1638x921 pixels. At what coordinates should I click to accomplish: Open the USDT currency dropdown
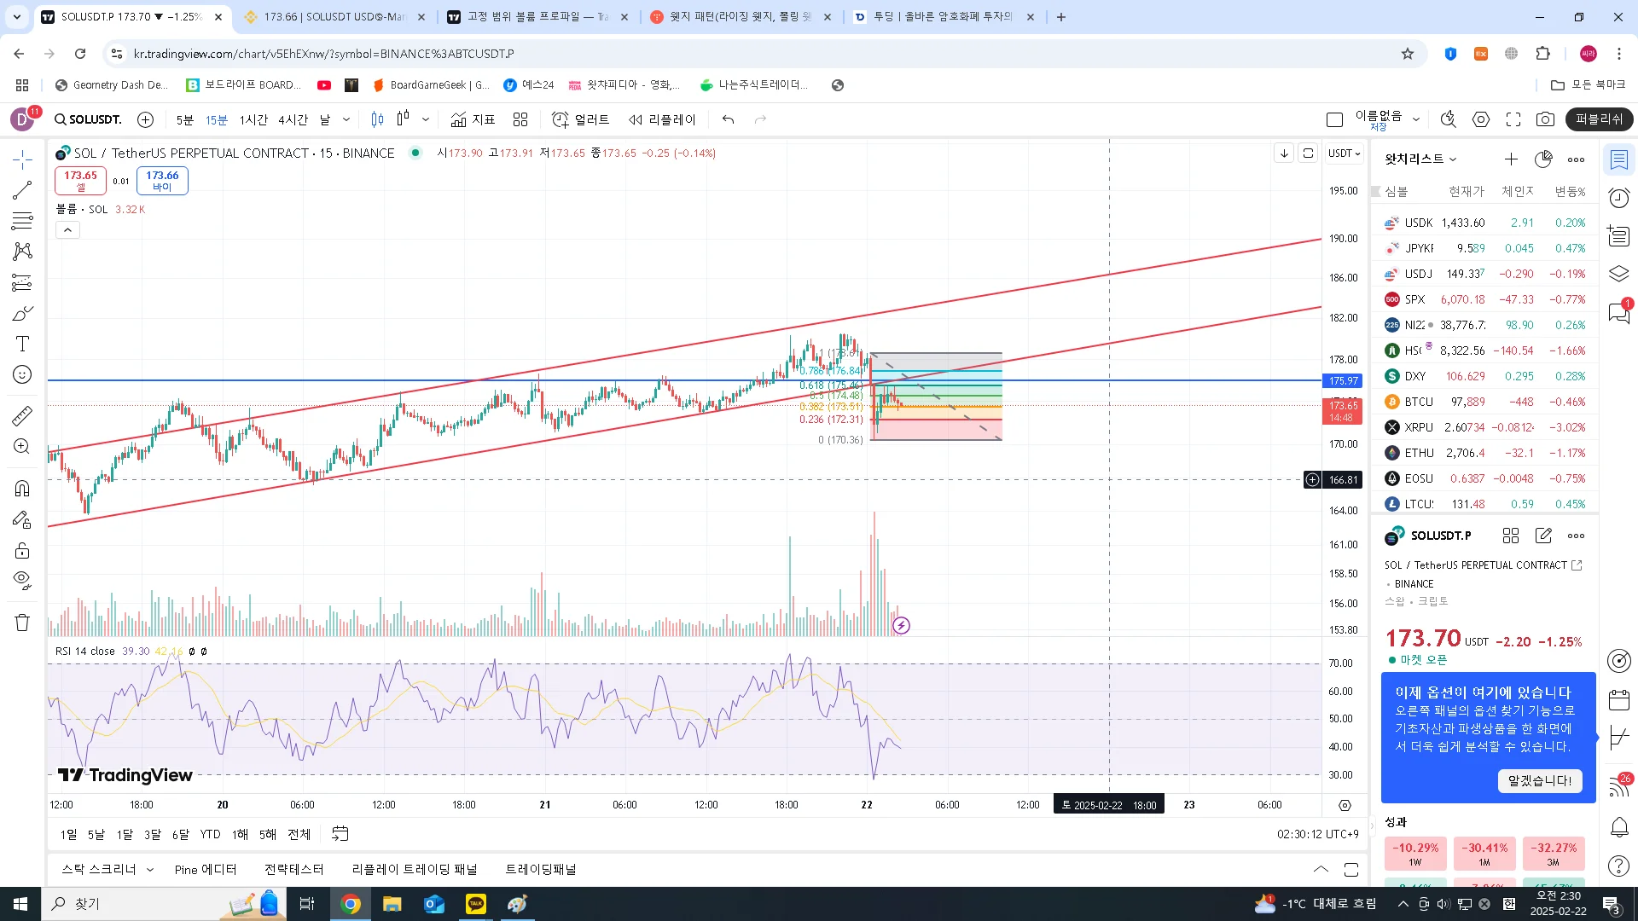pyautogui.click(x=1344, y=153)
